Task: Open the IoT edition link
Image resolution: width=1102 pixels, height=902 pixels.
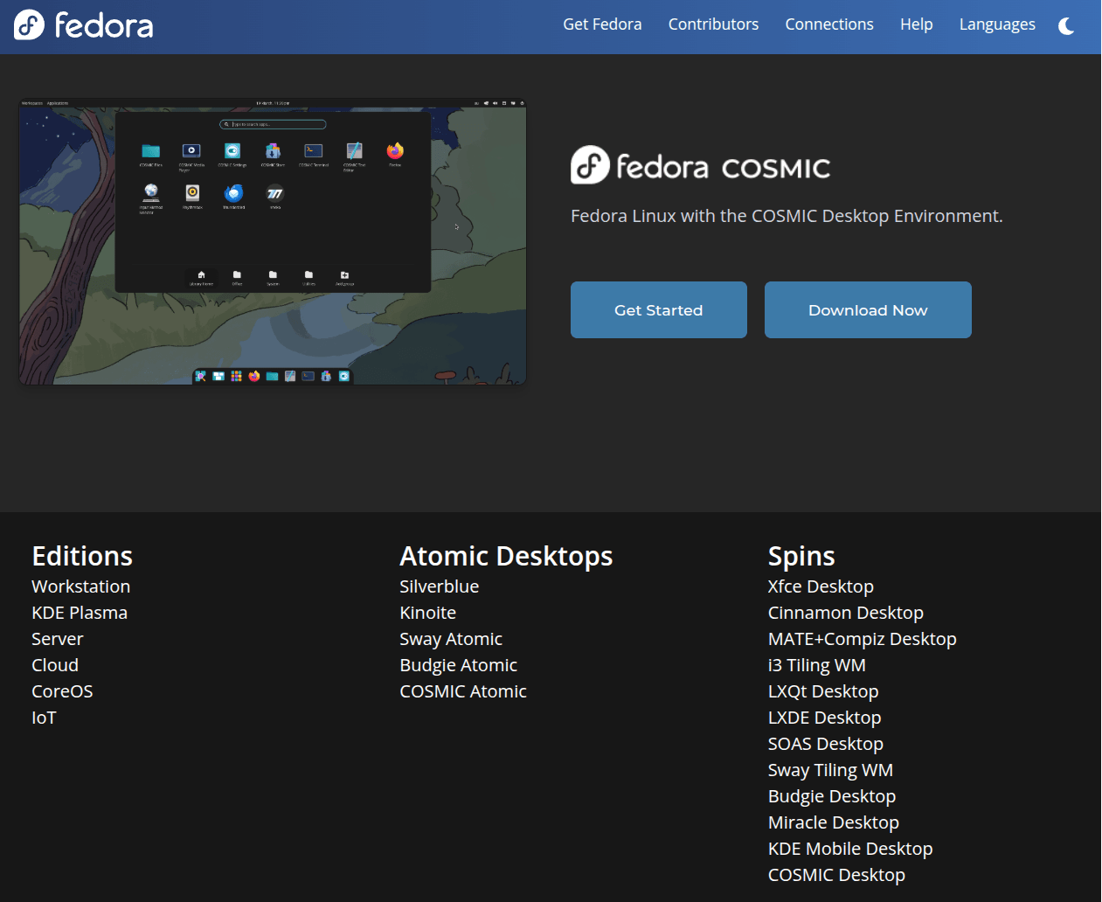Action: click(44, 718)
